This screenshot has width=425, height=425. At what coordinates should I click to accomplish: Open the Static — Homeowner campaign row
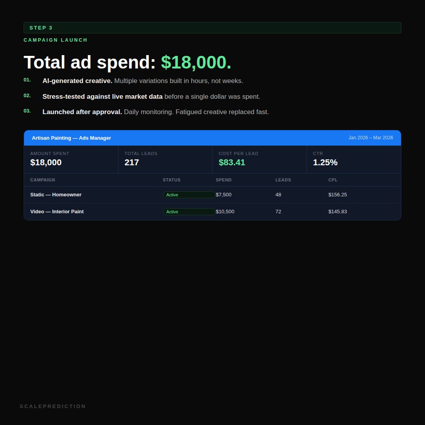[56, 195]
